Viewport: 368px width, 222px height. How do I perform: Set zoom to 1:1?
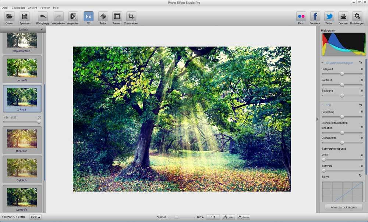pyautogui.click(x=213, y=217)
